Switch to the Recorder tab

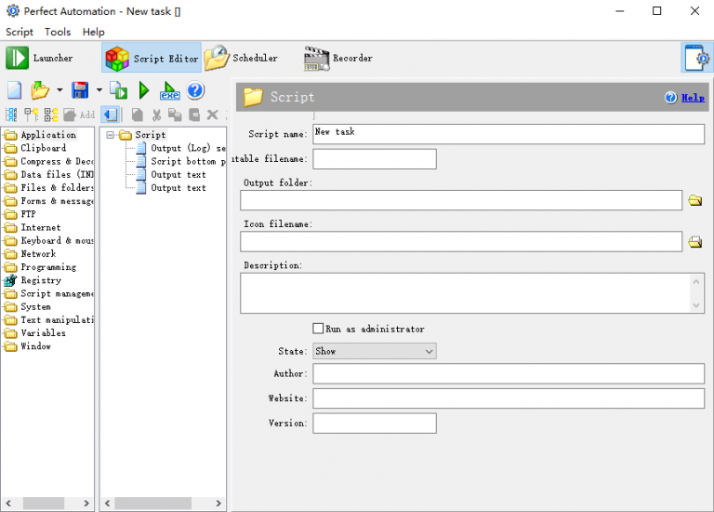click(x=338, y=58)
